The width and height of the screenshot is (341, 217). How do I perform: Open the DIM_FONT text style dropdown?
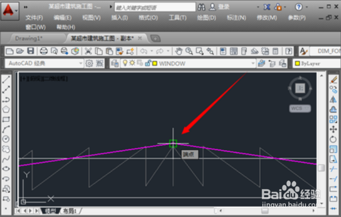325,51
